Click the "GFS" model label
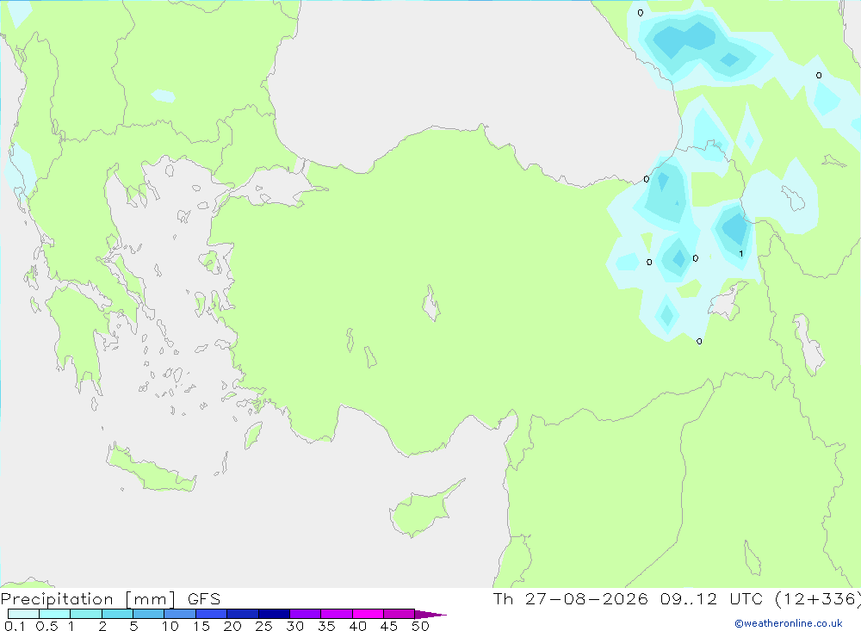The height and width of the screenshot is (631, 861). tap(204, 598)
